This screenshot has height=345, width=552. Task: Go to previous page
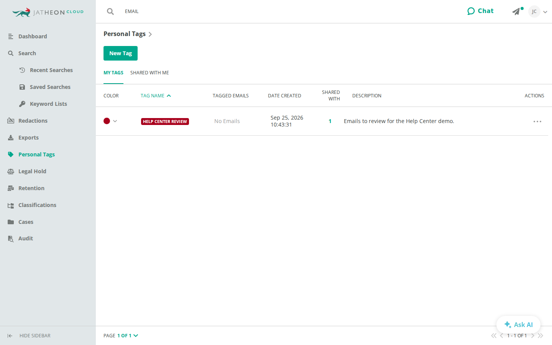[x=501, y=336]
